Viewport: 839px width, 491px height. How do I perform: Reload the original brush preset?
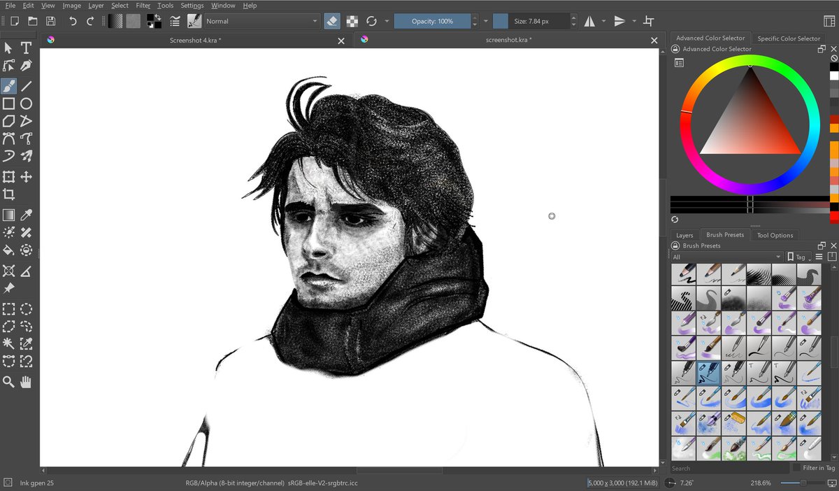coord(371,21)
